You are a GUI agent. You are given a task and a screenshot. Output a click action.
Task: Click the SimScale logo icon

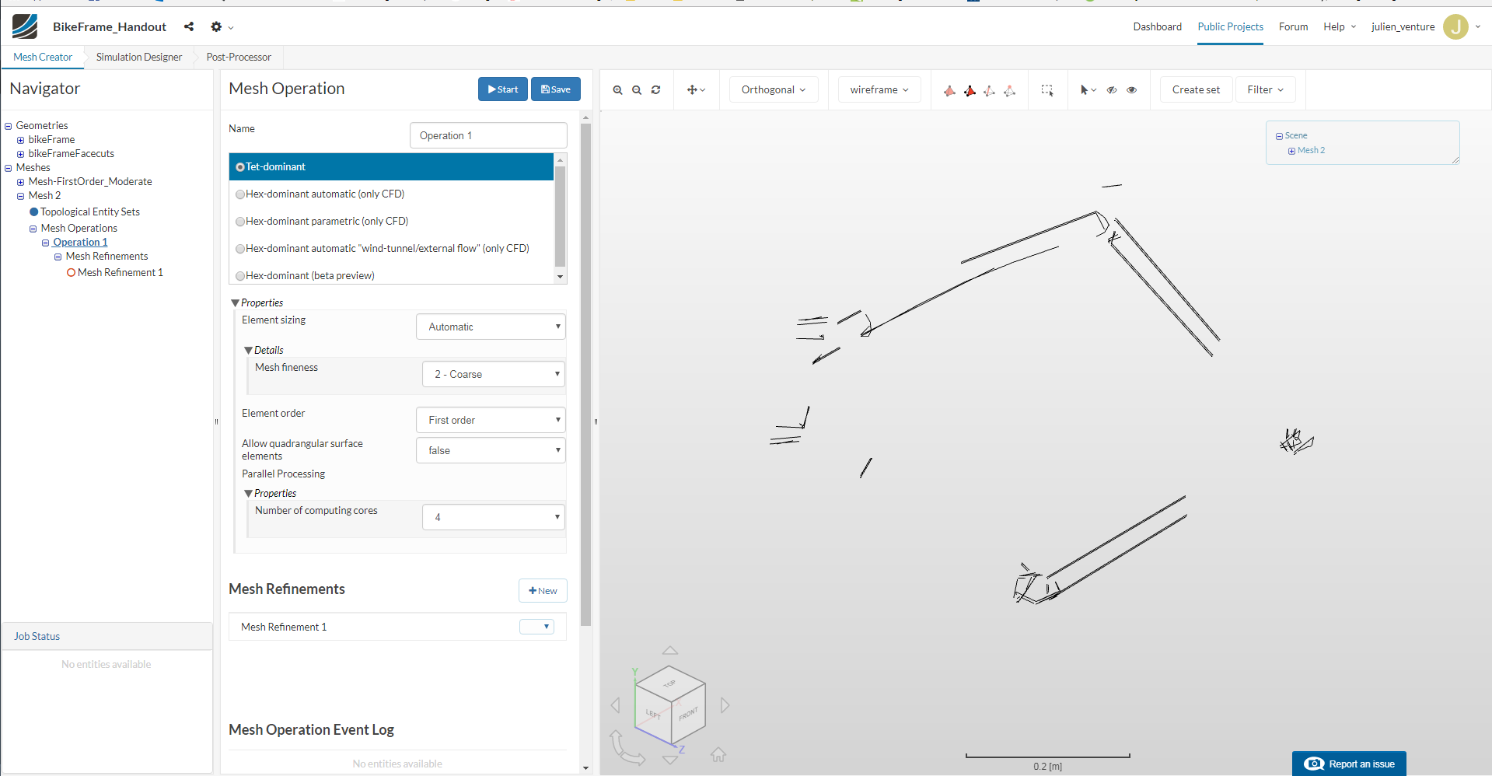[25, 26]
